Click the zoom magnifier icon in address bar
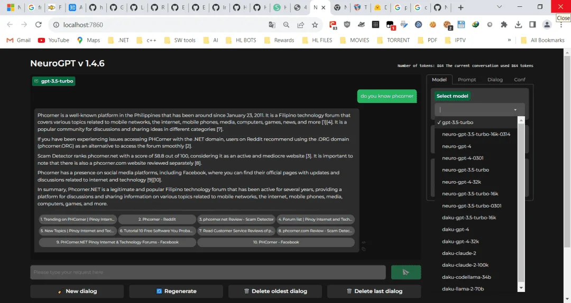This screenshot has width=571, height=303. coord(286,25)
